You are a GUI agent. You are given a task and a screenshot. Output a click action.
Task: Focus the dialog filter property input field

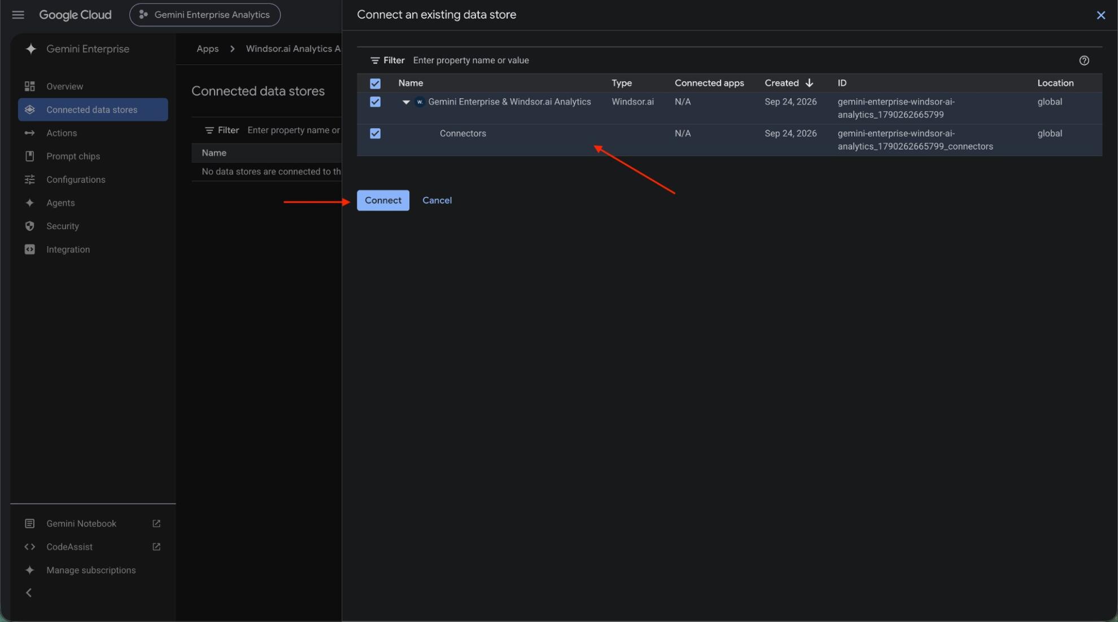(x=740, y=60)
